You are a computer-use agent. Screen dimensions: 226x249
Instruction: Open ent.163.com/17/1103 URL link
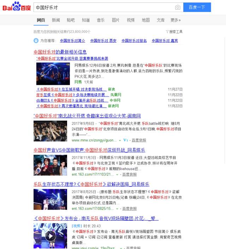click(x=93, y=174)
